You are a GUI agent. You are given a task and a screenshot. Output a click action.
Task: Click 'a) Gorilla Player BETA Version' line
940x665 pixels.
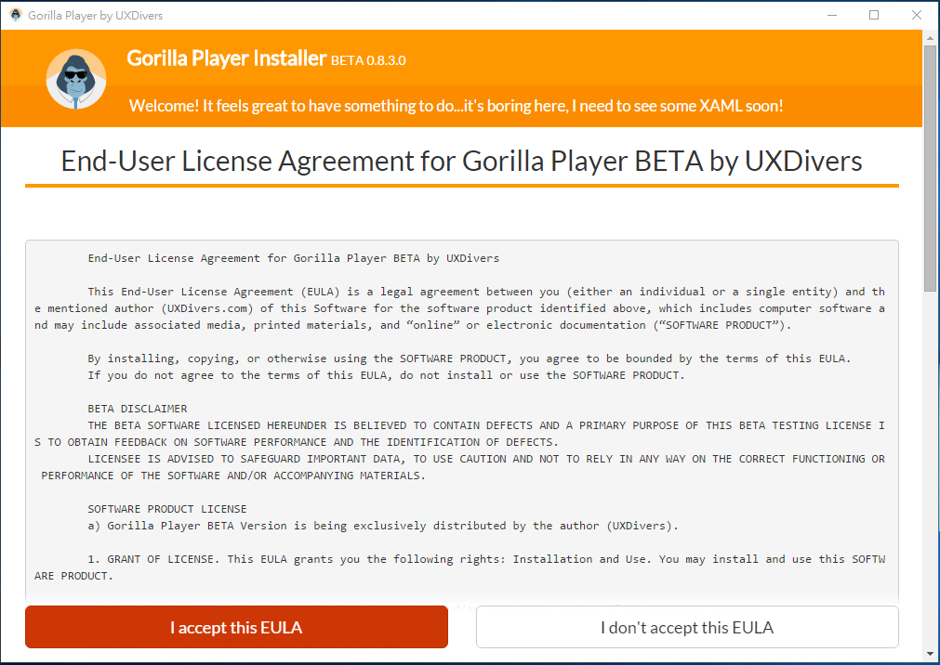[383, 526]
